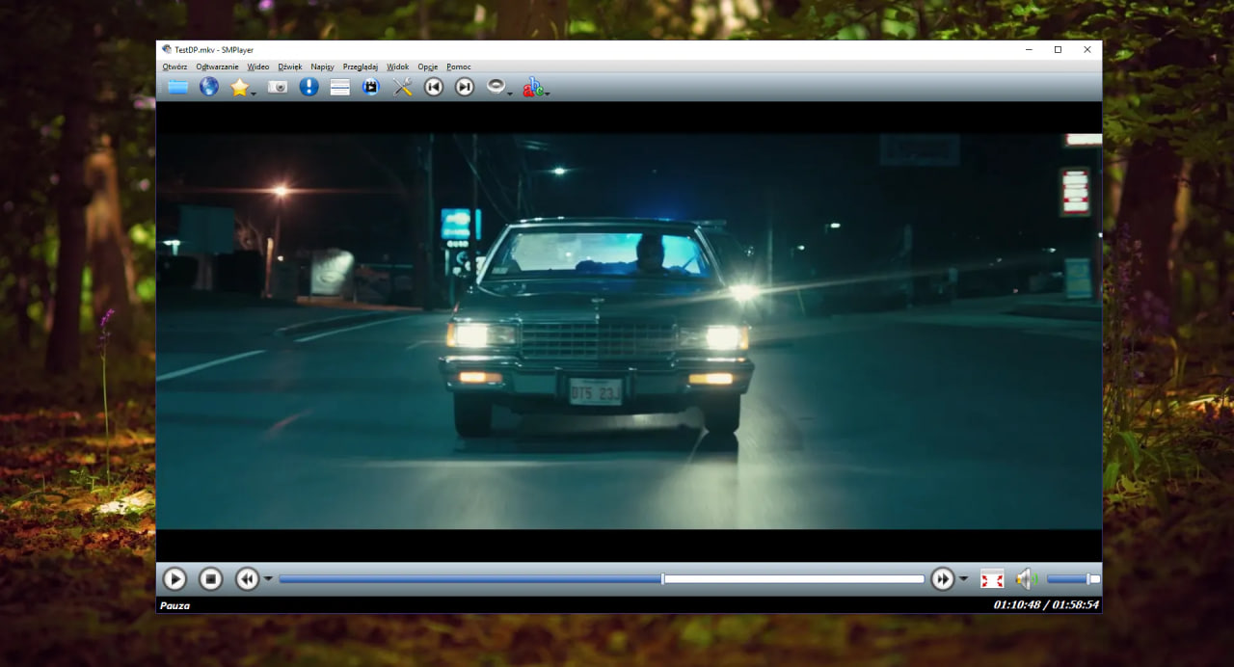Jump to the previous track in the toolbar
Screen dimensions: 1234x667
pyautogui.click(x=434, y=88)
